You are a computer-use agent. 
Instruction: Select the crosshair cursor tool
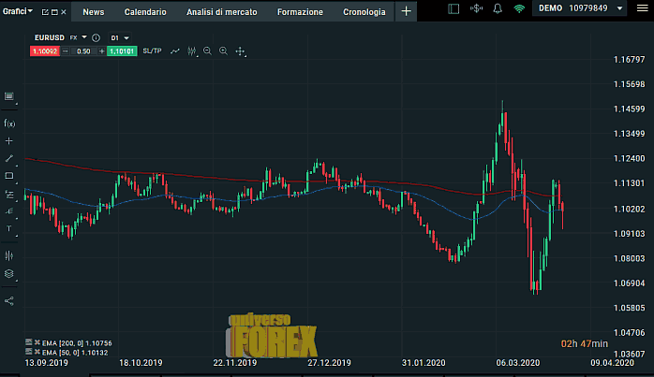click(x=9, y=140)
